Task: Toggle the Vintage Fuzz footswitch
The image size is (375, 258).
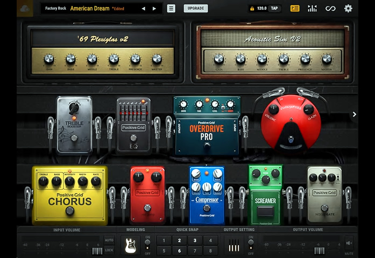Action: tap(291, 140)
